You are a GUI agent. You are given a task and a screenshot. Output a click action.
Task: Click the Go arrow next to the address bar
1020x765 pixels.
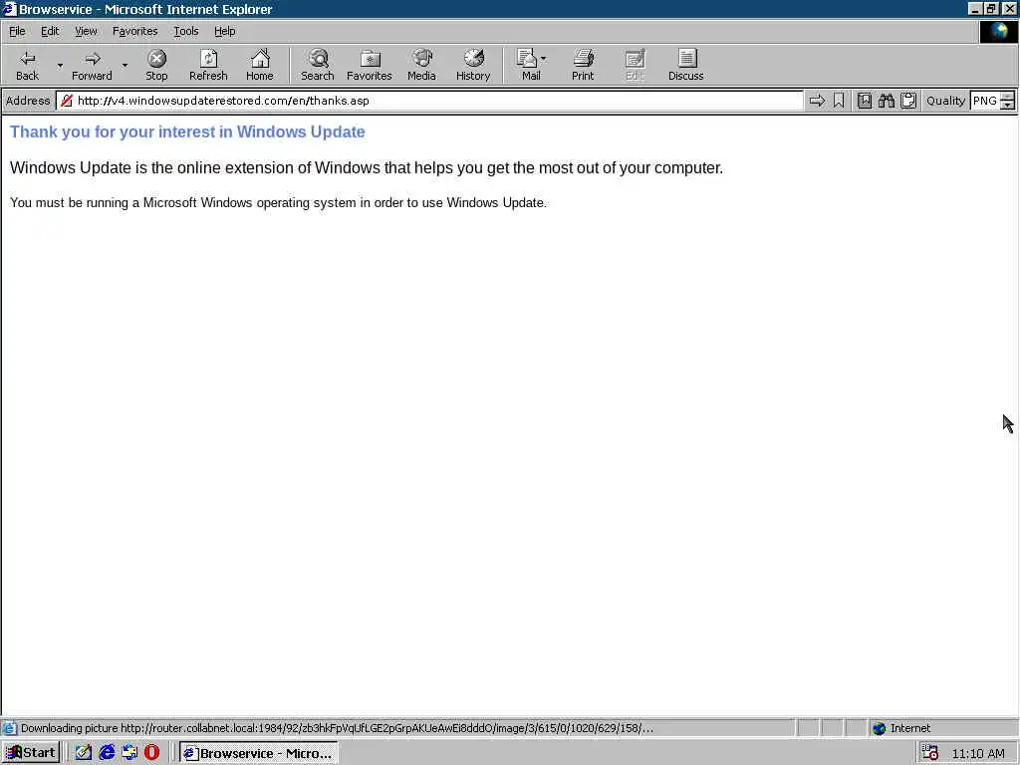[817, 101]
